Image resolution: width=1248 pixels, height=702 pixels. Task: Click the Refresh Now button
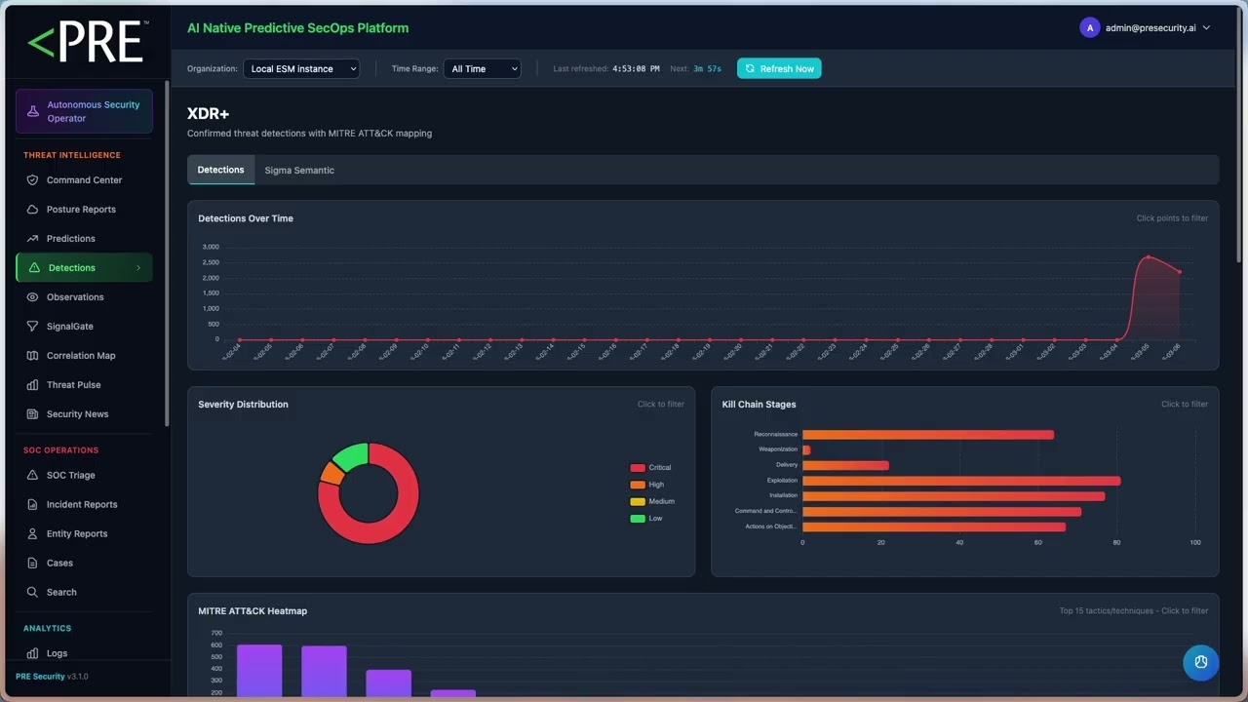(779, 68)
